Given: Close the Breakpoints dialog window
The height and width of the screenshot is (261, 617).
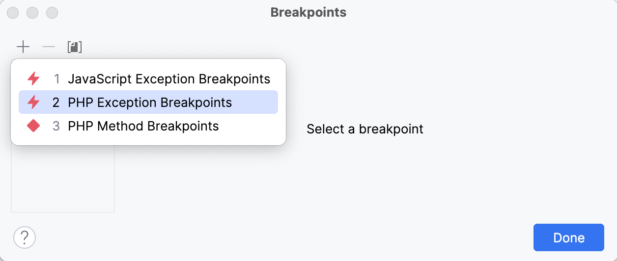Looking at the screenshot, I should coord(13,13).
